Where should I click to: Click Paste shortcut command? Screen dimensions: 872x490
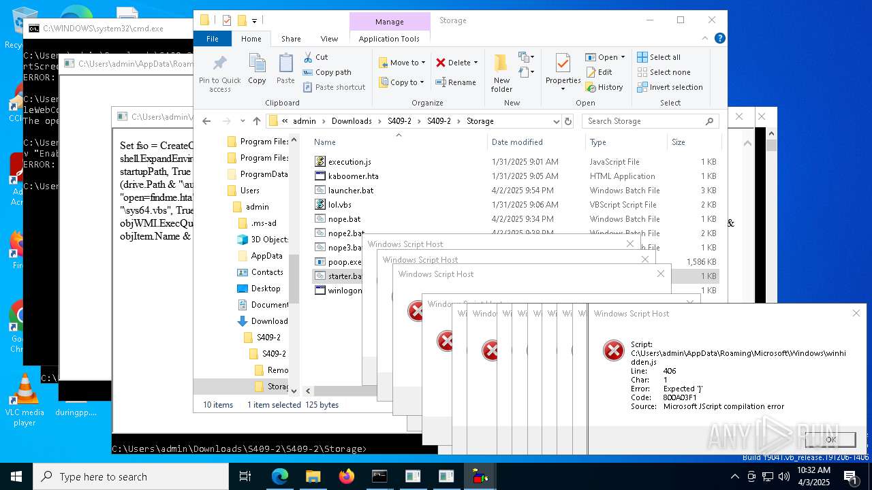pyautogui.click(x=334, y=87)
